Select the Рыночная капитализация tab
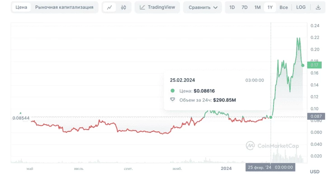 (x=64, y=7)
